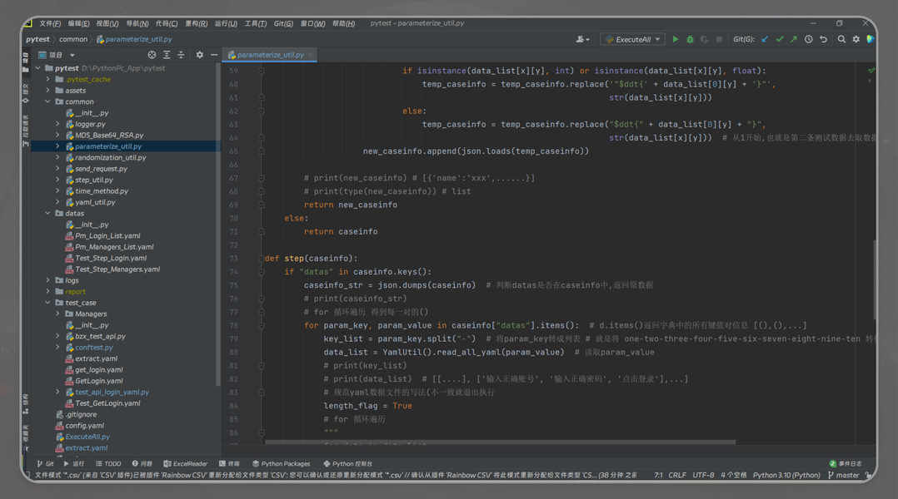Collapse the pytest root folder
This screenshot has width=898, height=499.
[x=38, y=68]
